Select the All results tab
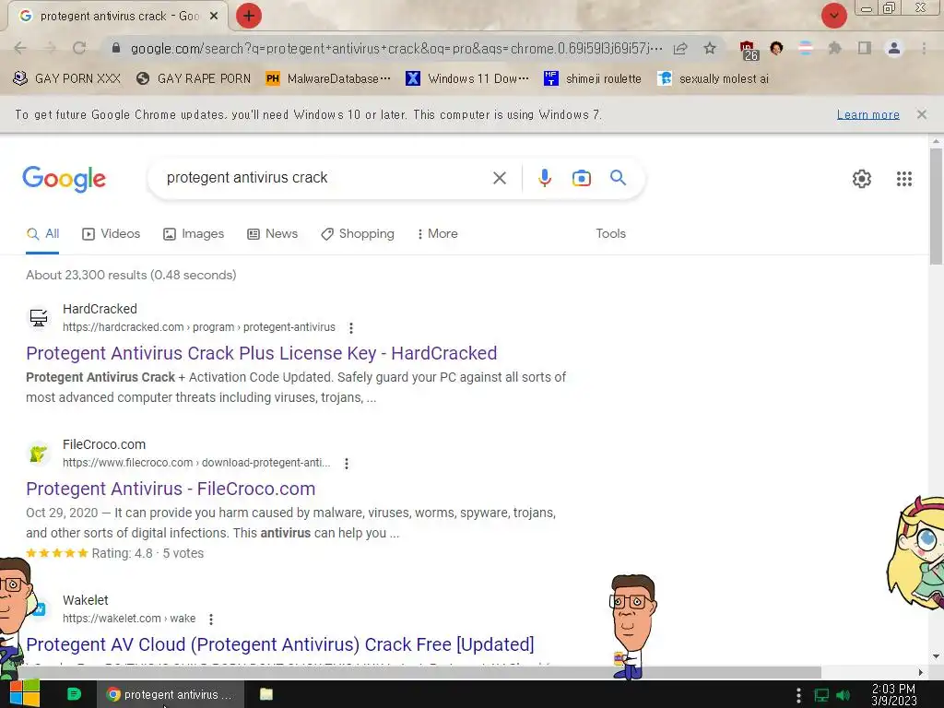Image resolution: width=944 pixels, height=708 pixels. 42,234
